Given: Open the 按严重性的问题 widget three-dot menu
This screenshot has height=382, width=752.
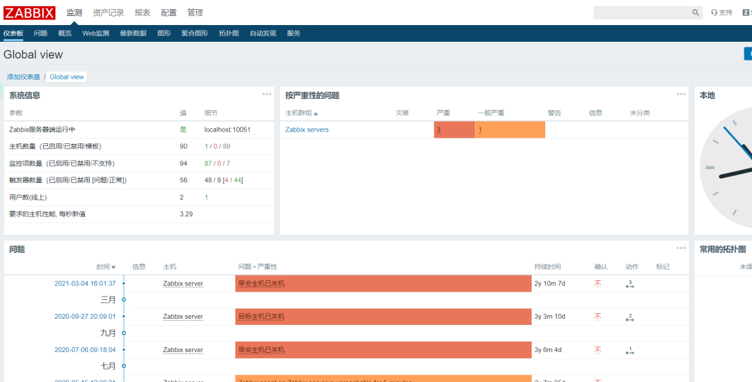Looking at the screenshot, I should click(x=681, y=95).
